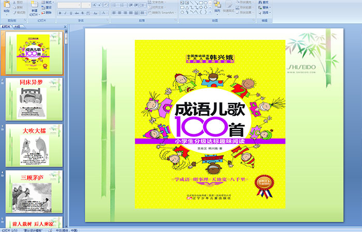The height and width of the screenshot is (232, 362).
Task: Select the Triangle shape in gallery
Action: [187, 8]
